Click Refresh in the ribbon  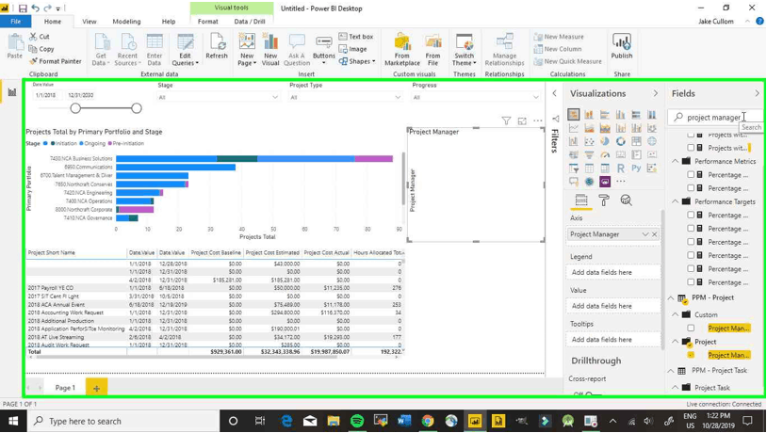[x=217, y=46]
